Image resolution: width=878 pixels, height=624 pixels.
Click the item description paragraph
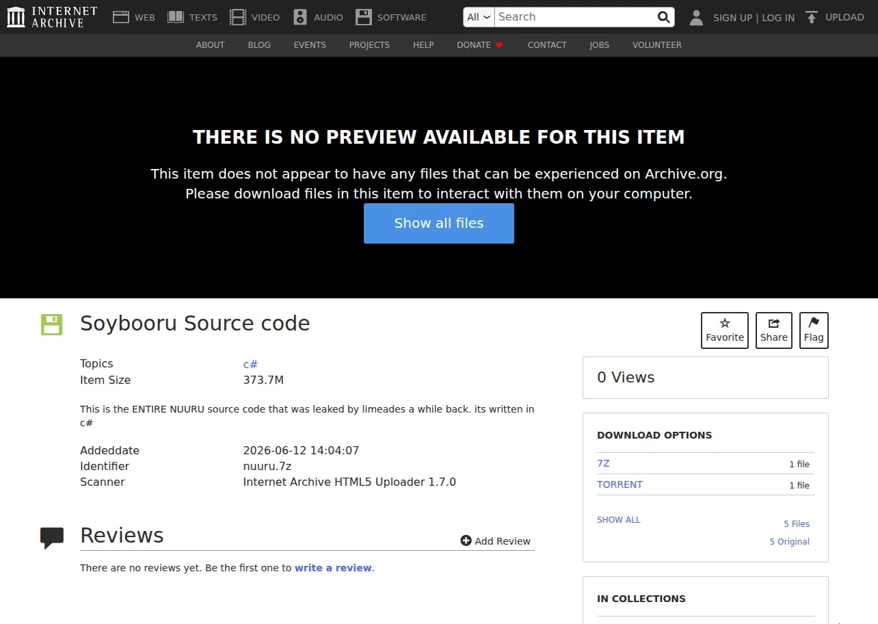(307, 416)
